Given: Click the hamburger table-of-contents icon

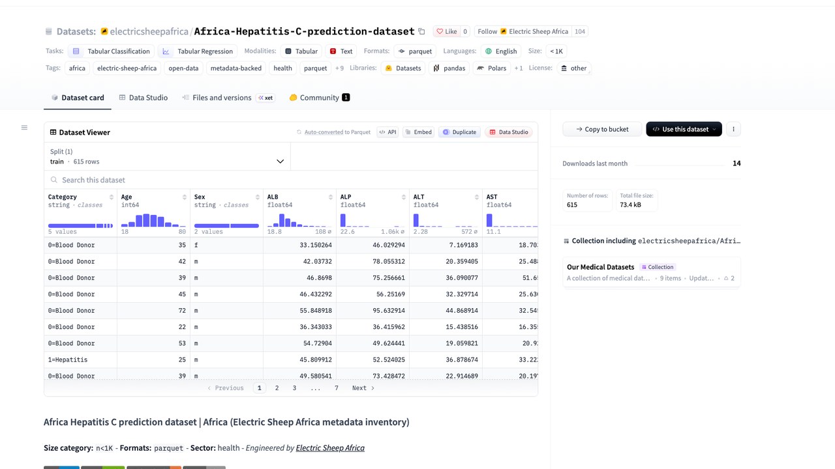Looking at the screenshot, I should 24,128.
